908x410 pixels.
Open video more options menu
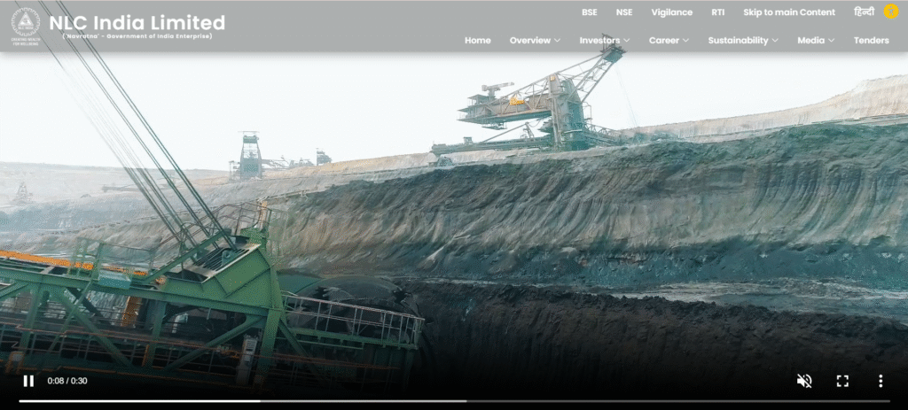880,381
